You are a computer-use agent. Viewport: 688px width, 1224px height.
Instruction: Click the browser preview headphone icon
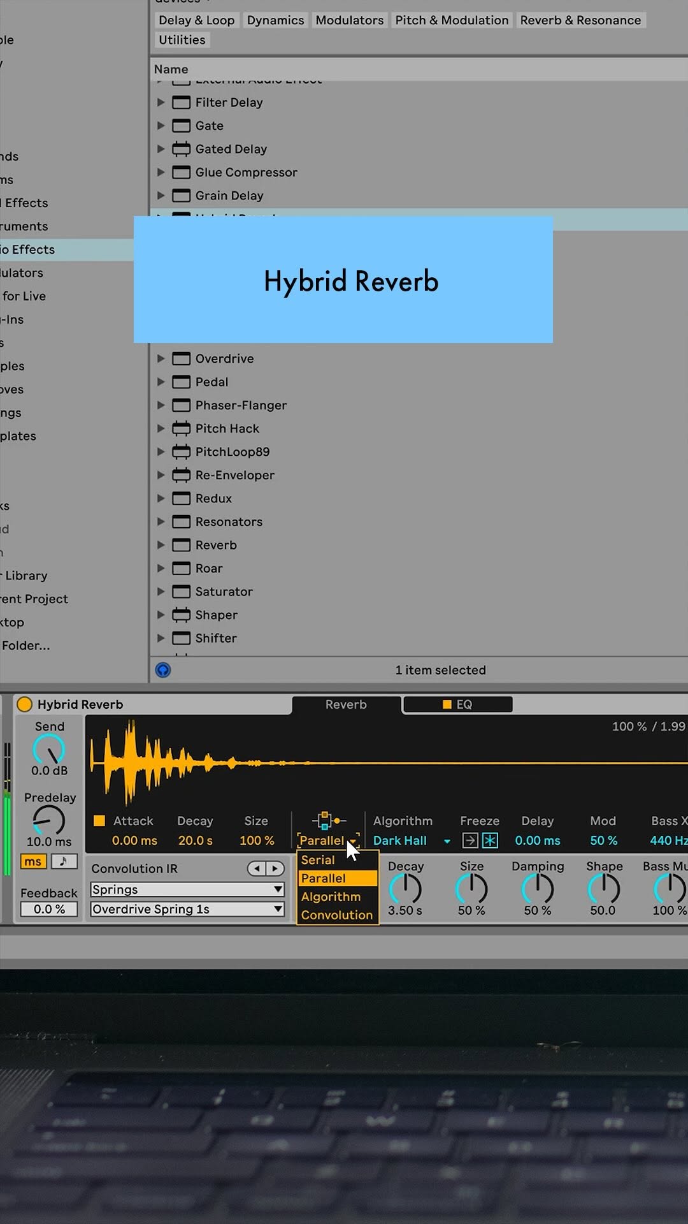click(x=163, y=670)
